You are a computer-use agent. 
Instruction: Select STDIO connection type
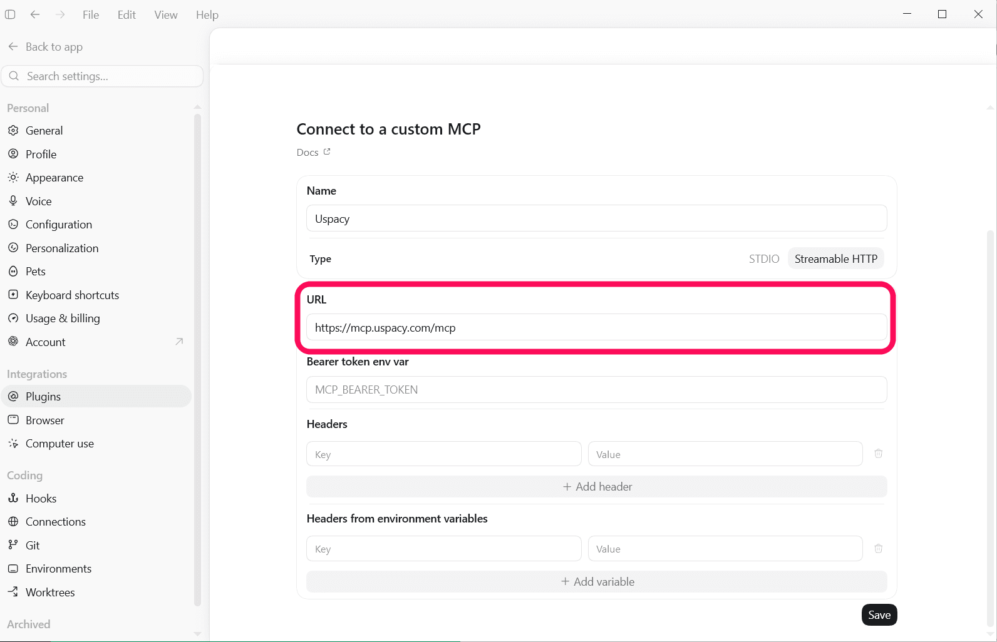(764, 258)
